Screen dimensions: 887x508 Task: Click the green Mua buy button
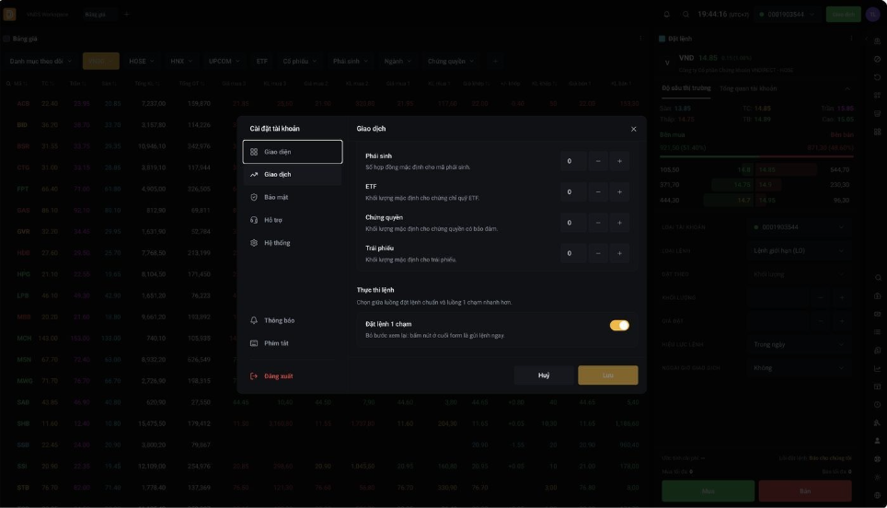click(x=708, y=491)
